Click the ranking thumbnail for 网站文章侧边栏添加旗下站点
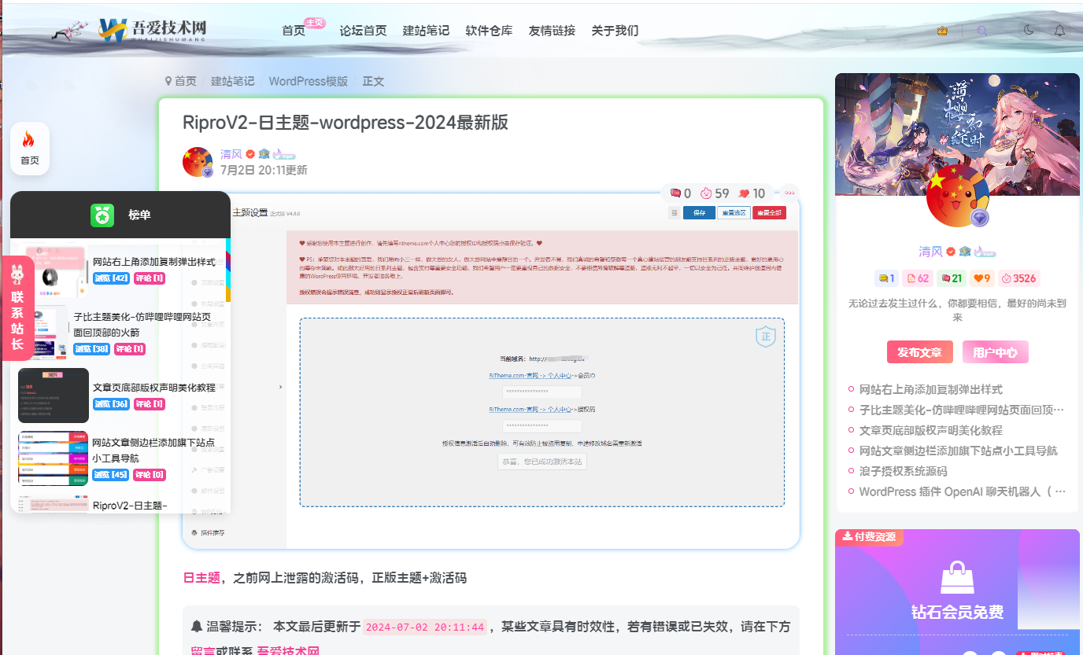The image size is (1083, 655). (x=54, y=458)
